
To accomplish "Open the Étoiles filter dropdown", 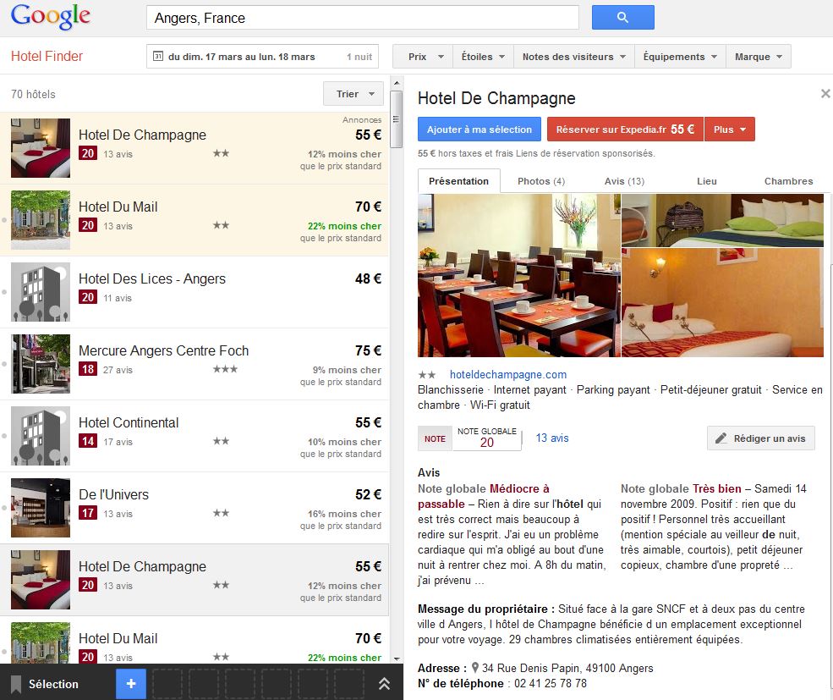I will click(x=483, y=57).
